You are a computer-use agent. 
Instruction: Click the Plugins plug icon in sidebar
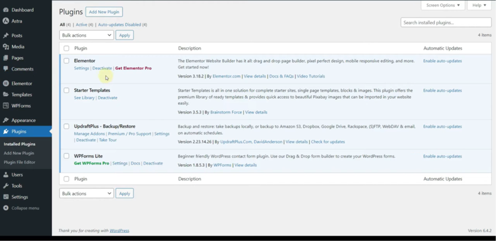pos(6,132)
